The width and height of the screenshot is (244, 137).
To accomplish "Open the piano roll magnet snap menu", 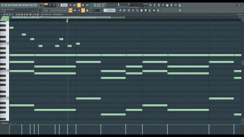I will (x=7, y=14).
